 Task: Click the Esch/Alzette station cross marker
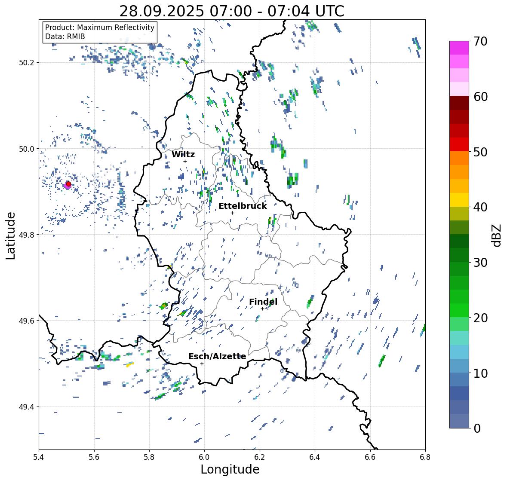click(202, 364)
